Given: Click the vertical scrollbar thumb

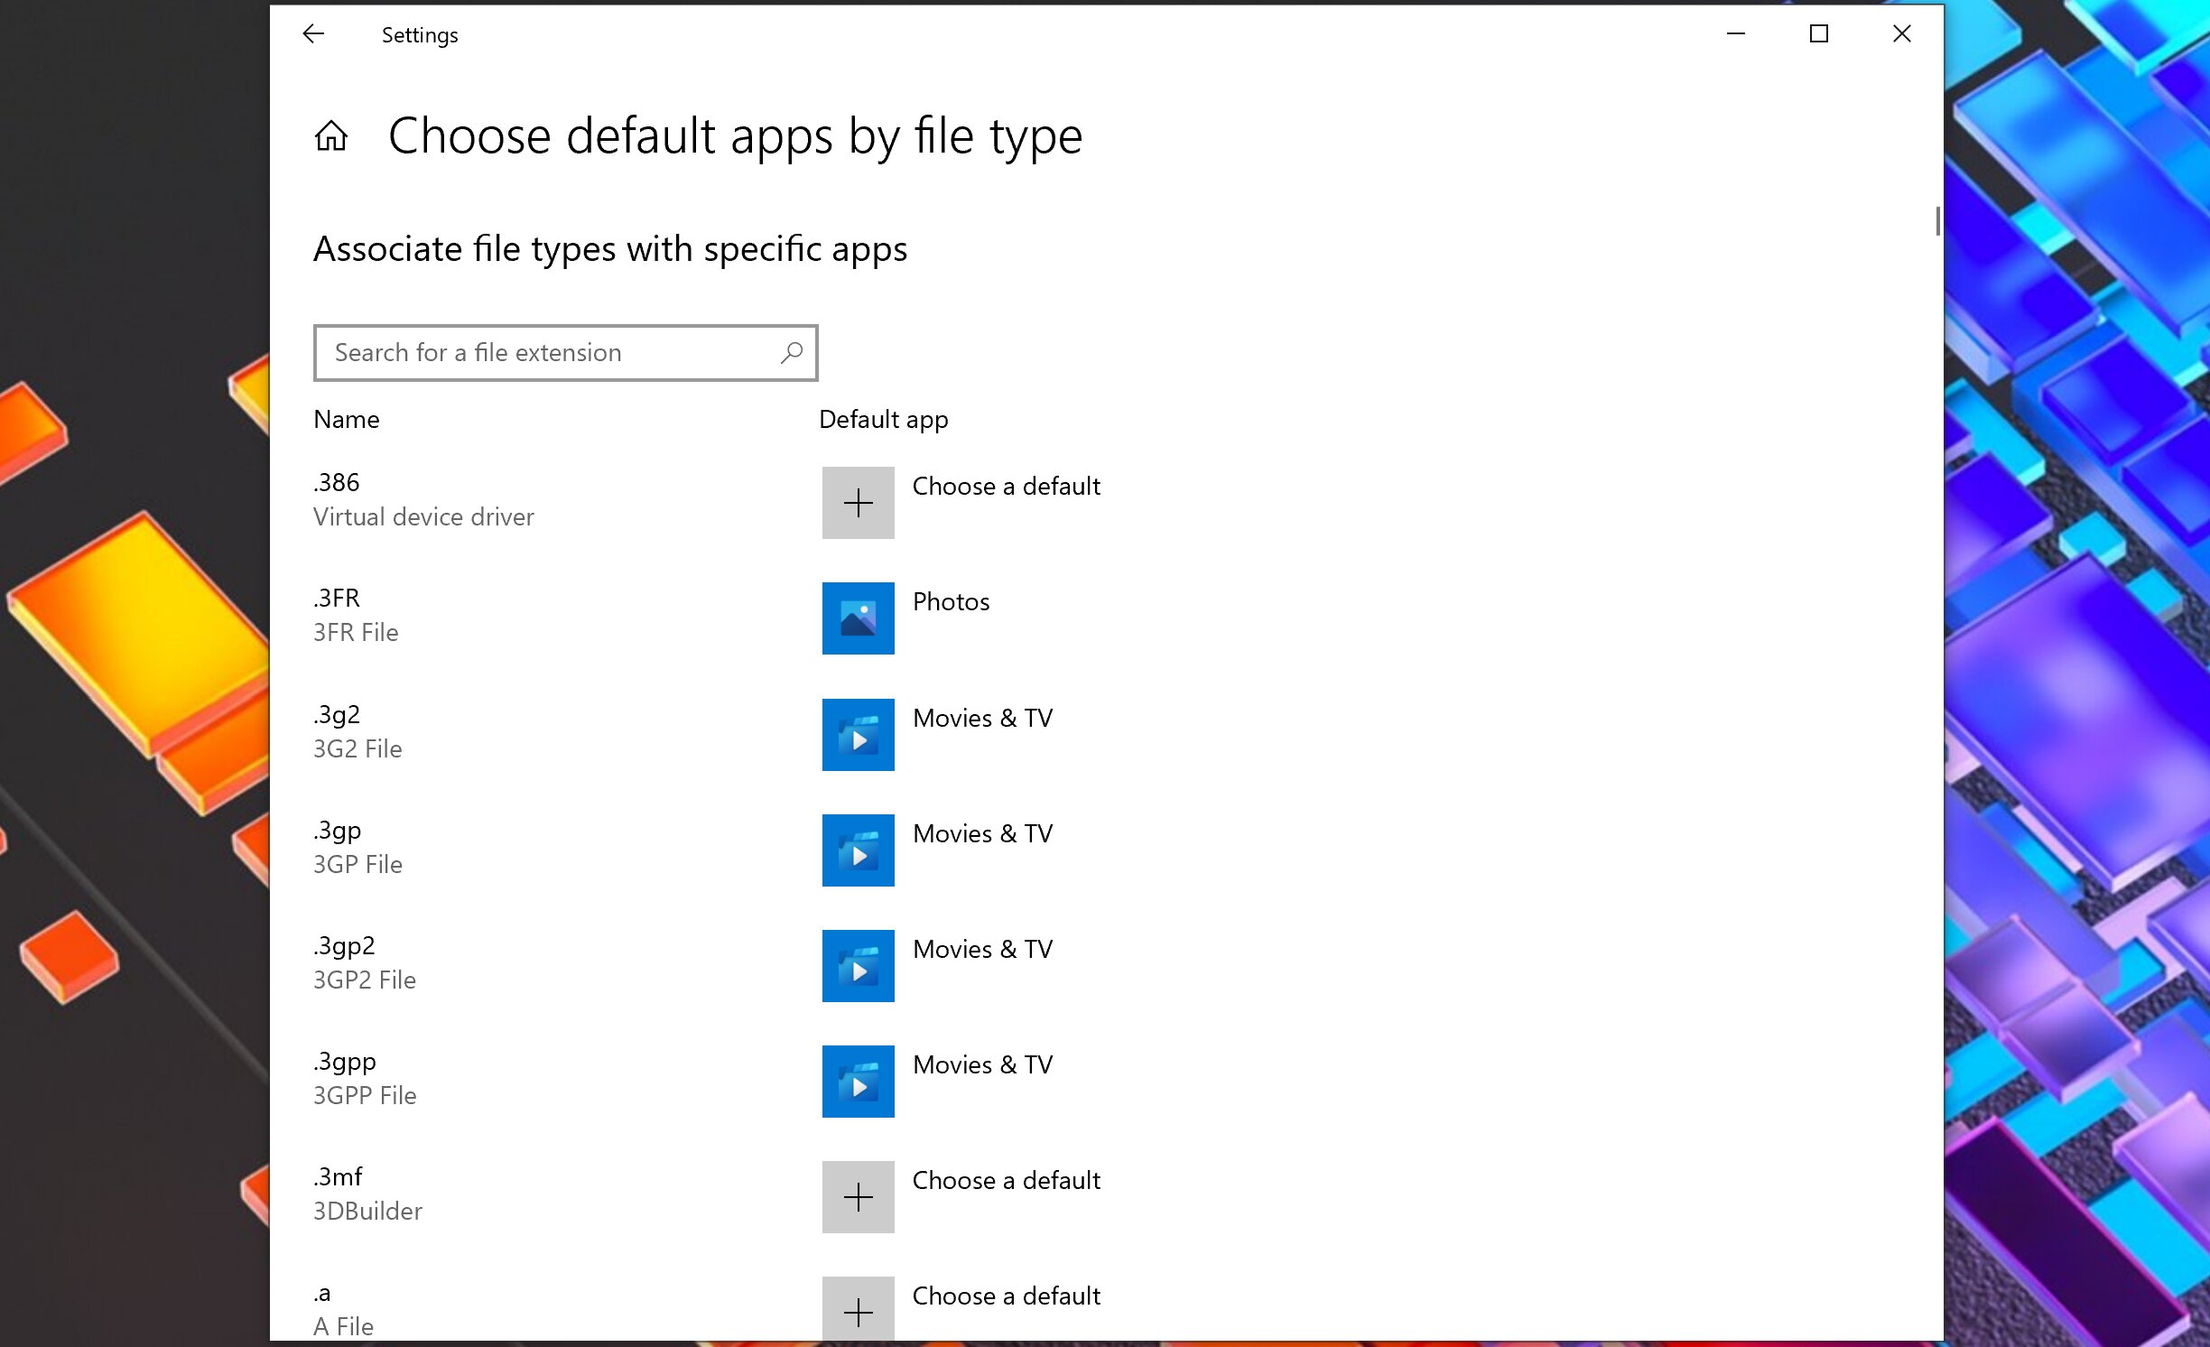Looking at the screenshot, I should [x=1937, y=220].
